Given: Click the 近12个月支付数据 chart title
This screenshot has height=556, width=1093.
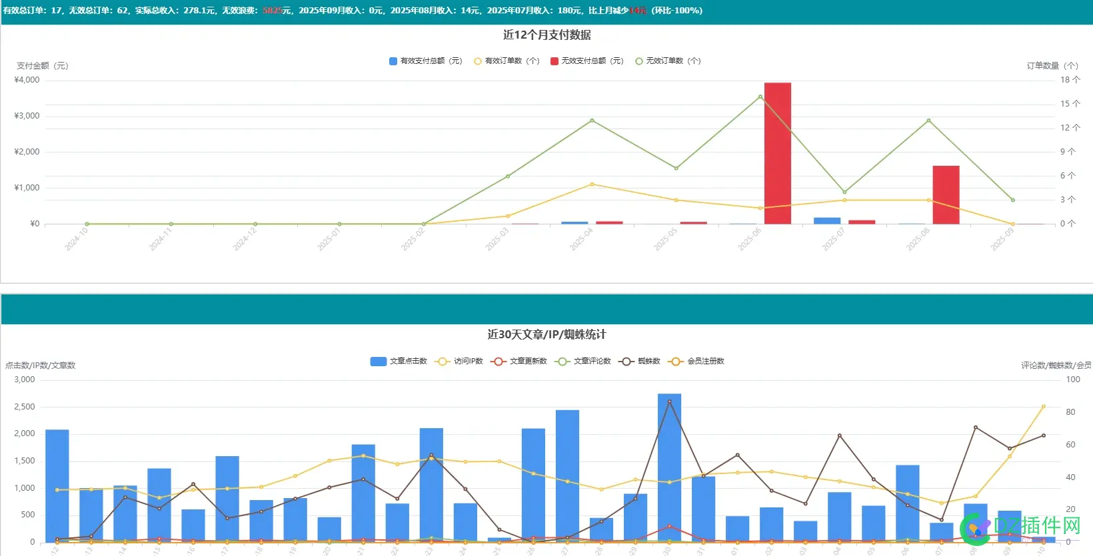Looking at the screenshot, I should coord(546,35).
